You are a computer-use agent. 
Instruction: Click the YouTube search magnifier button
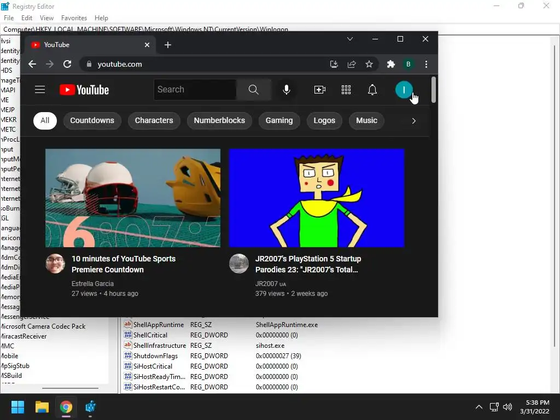coord(254,89)
